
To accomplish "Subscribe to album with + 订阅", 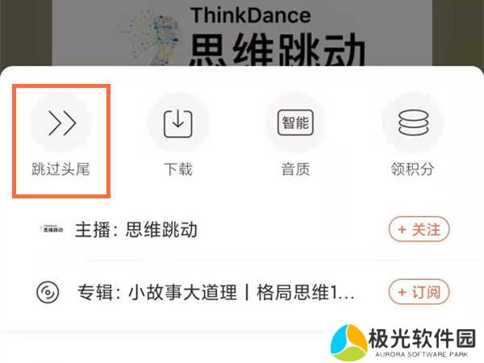I will point(419,292).
